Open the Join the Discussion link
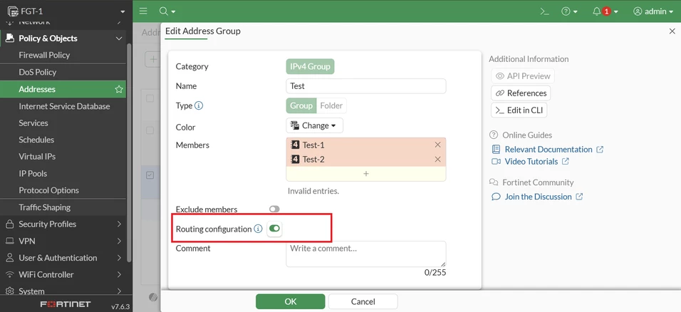The image size is (681, 312). (x=538, y=197)
